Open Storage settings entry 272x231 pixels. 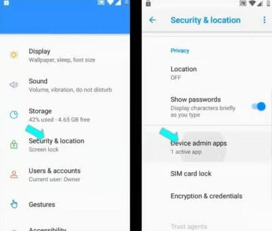pos(65,115)
